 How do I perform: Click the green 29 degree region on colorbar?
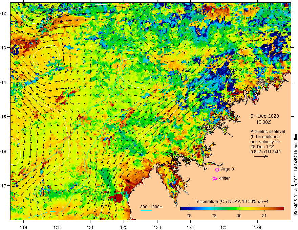click(214, 209)
